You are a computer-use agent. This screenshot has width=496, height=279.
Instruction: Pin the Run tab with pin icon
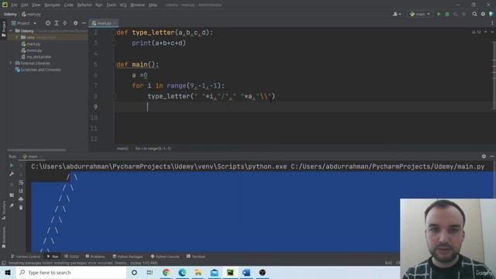12,205
